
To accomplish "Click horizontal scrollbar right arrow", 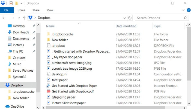I will coord(185,108).
